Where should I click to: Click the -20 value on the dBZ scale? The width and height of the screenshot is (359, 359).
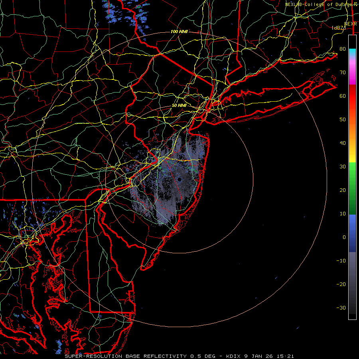click(x=341, y=284)
